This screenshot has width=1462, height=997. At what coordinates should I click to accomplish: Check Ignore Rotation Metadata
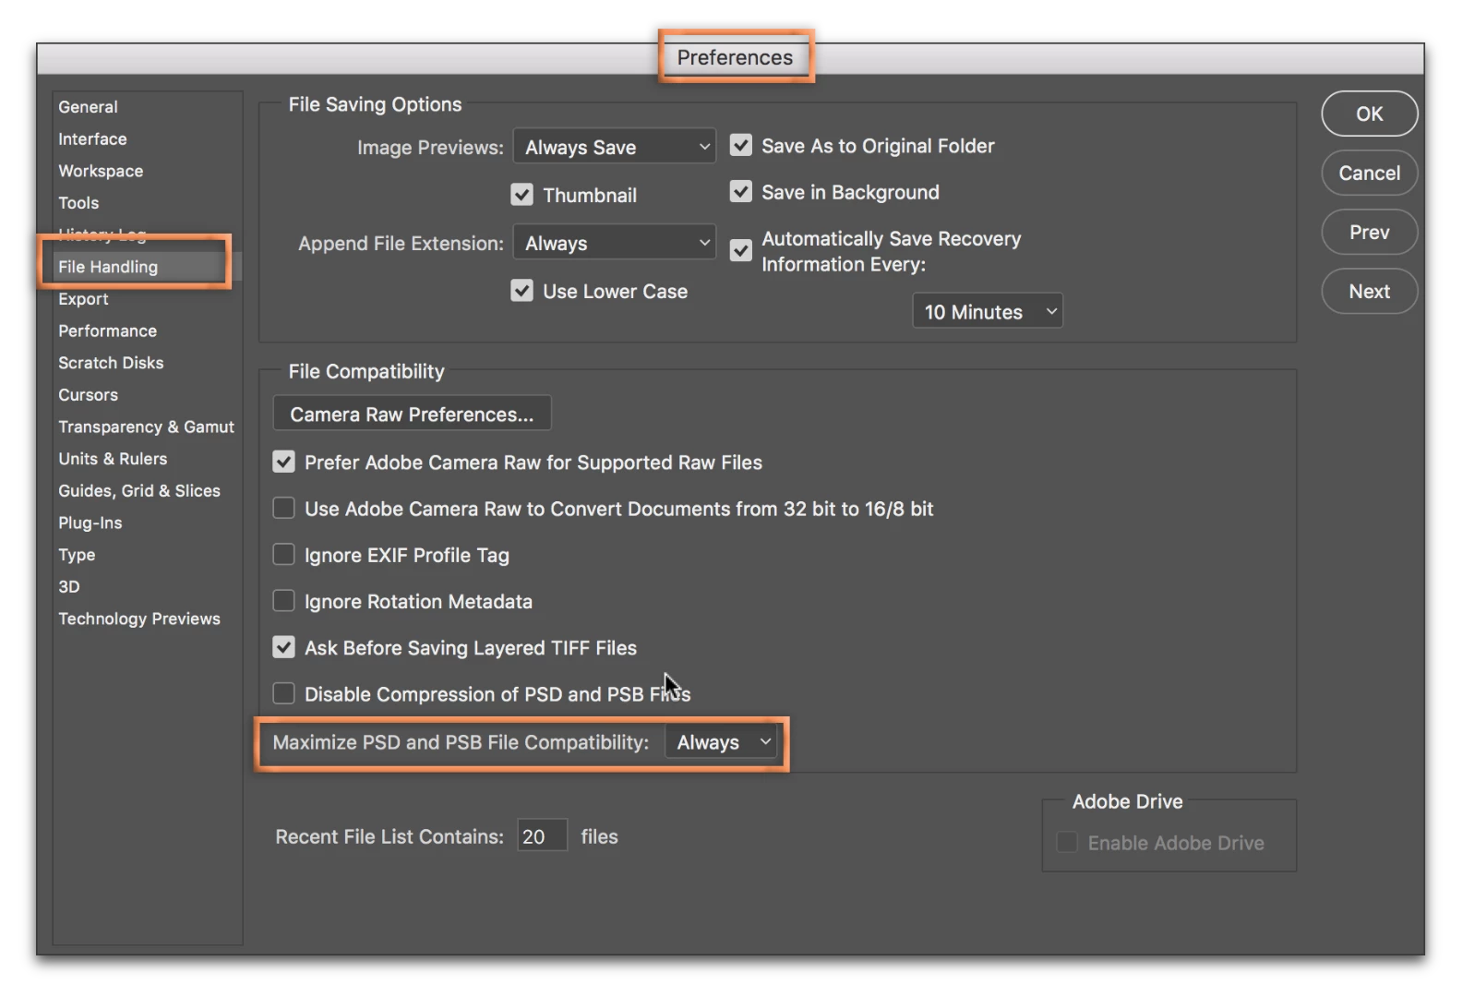pos(284,601)
